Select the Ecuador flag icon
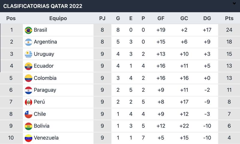This screenshot has width=240, height=144. (28, 66)
